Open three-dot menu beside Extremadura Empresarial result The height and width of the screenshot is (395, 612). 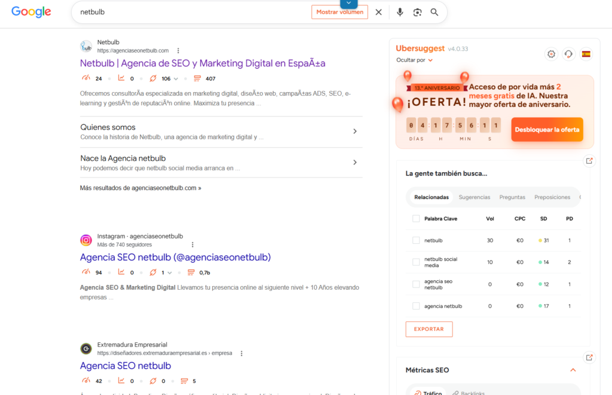[241, 353]
